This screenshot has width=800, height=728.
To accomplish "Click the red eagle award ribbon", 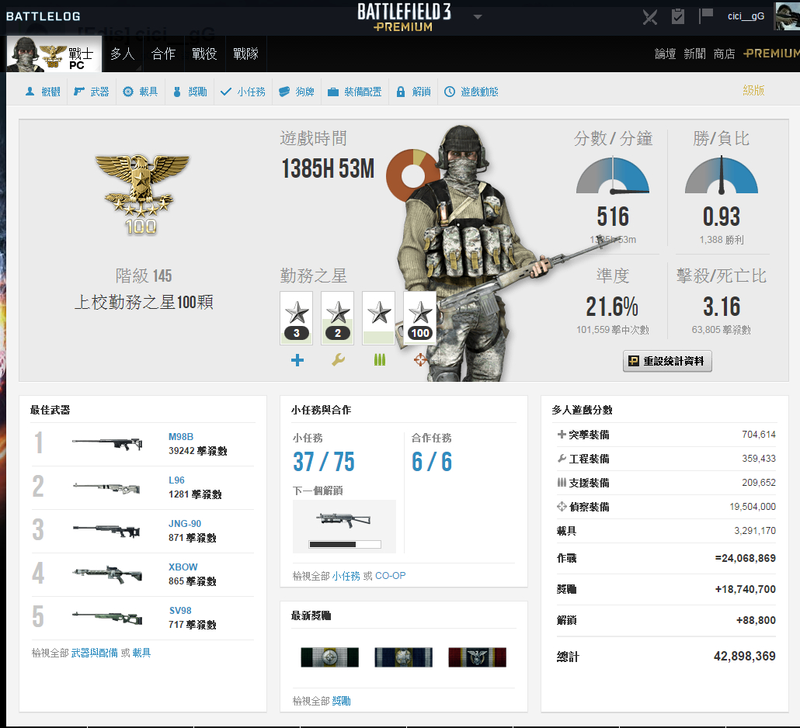I will pyautogui.click(x=477, y=657).
